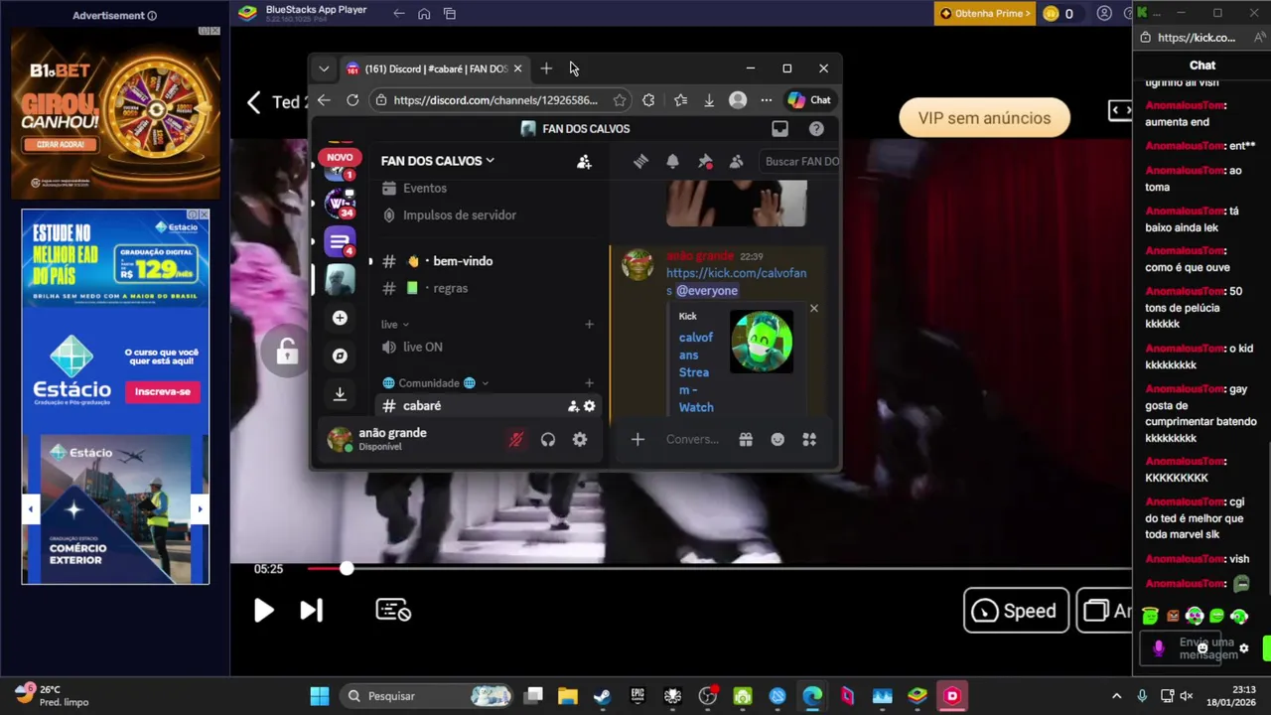Open the server icon with badge 34
1271x715 pixels.
coord(340,203)
